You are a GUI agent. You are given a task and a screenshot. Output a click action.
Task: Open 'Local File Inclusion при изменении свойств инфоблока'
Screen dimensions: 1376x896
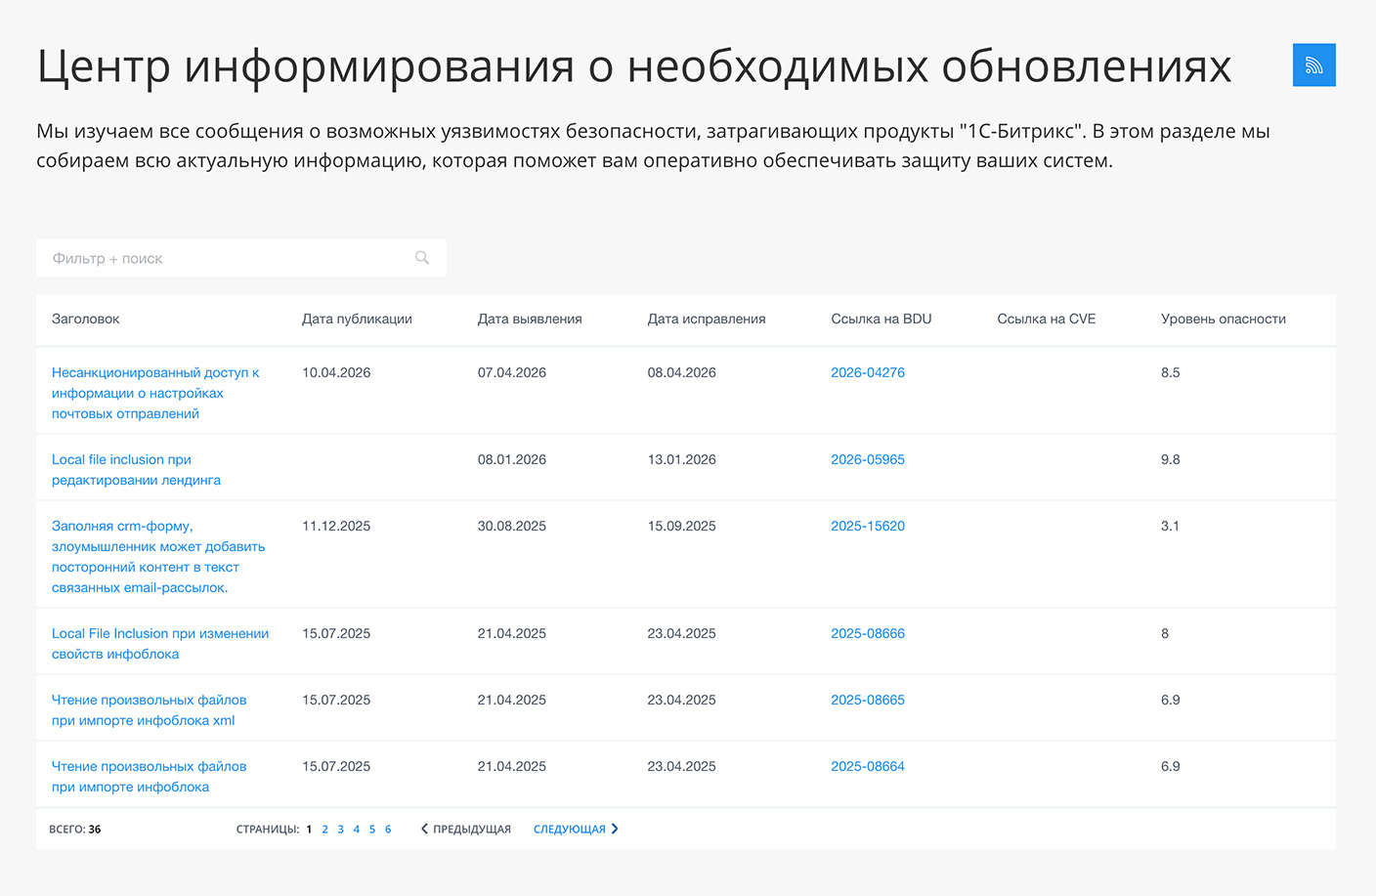click(x=160, y=644)
